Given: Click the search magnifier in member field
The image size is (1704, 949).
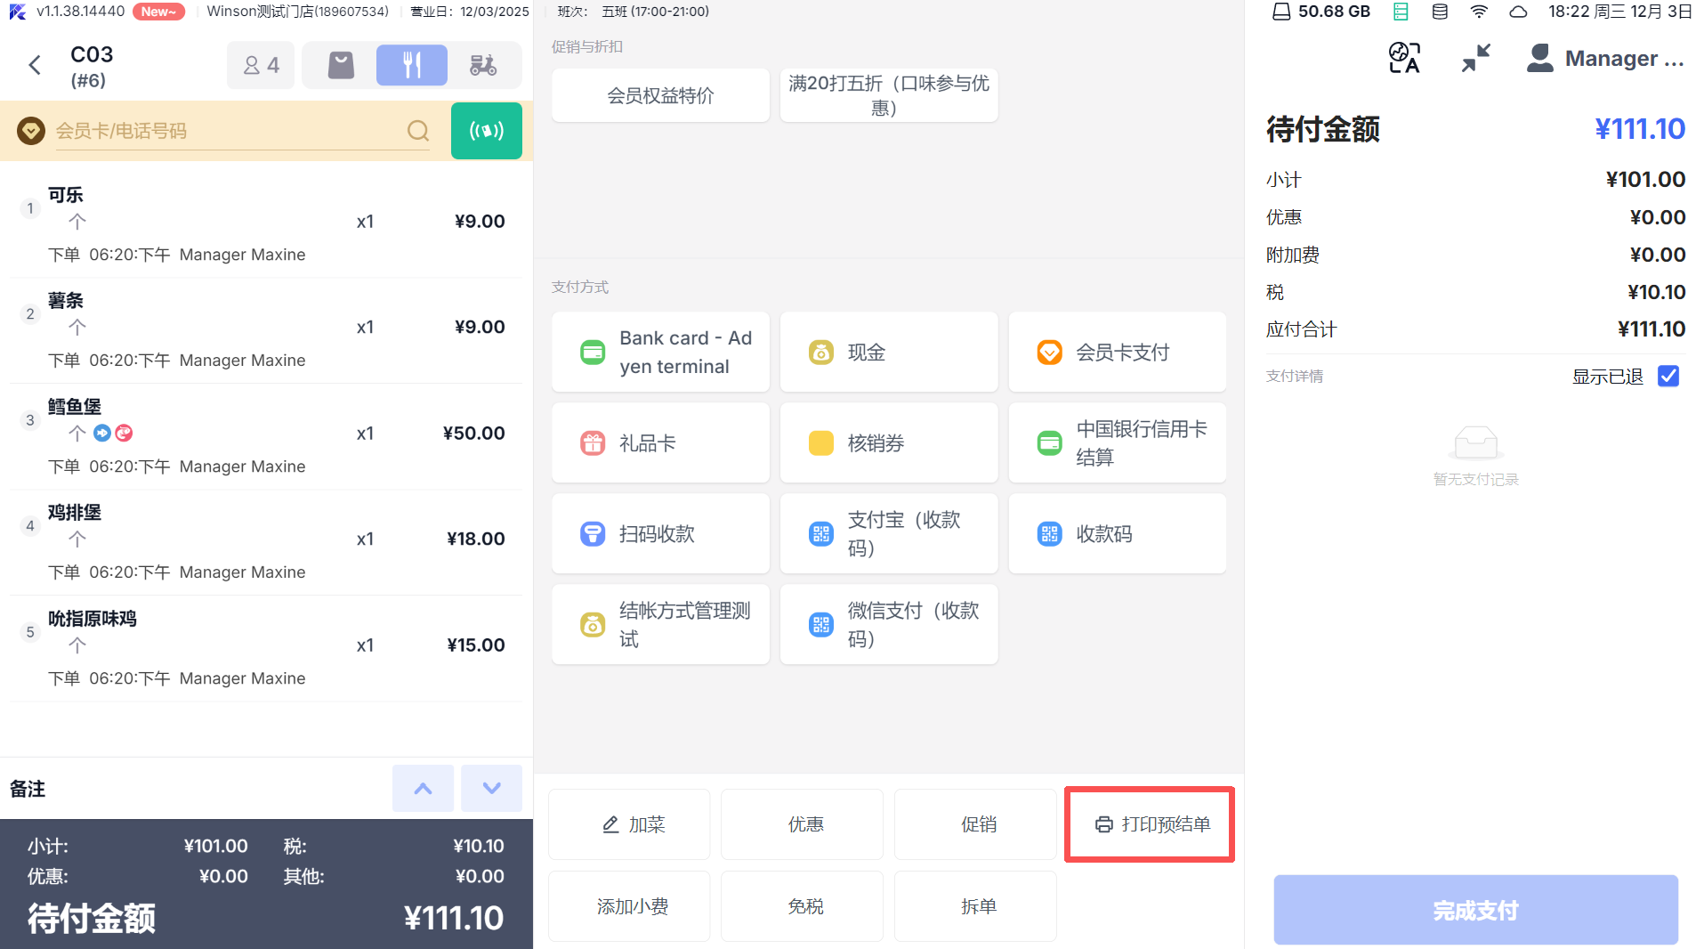Looking at the screenshot, I should pos(417,131).
